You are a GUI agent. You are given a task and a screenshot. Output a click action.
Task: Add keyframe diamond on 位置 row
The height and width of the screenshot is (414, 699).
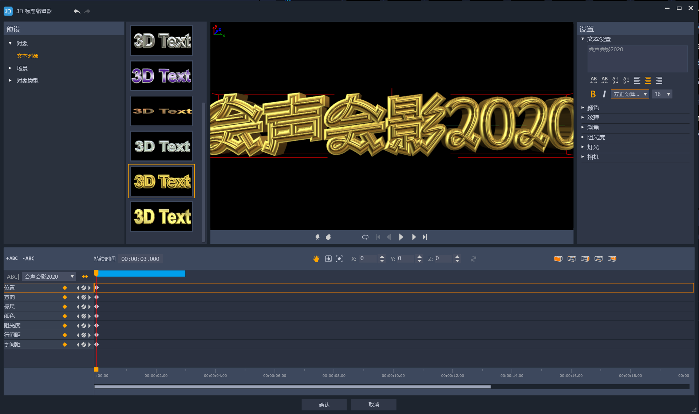pyautogui.click(x=65, y=288)
